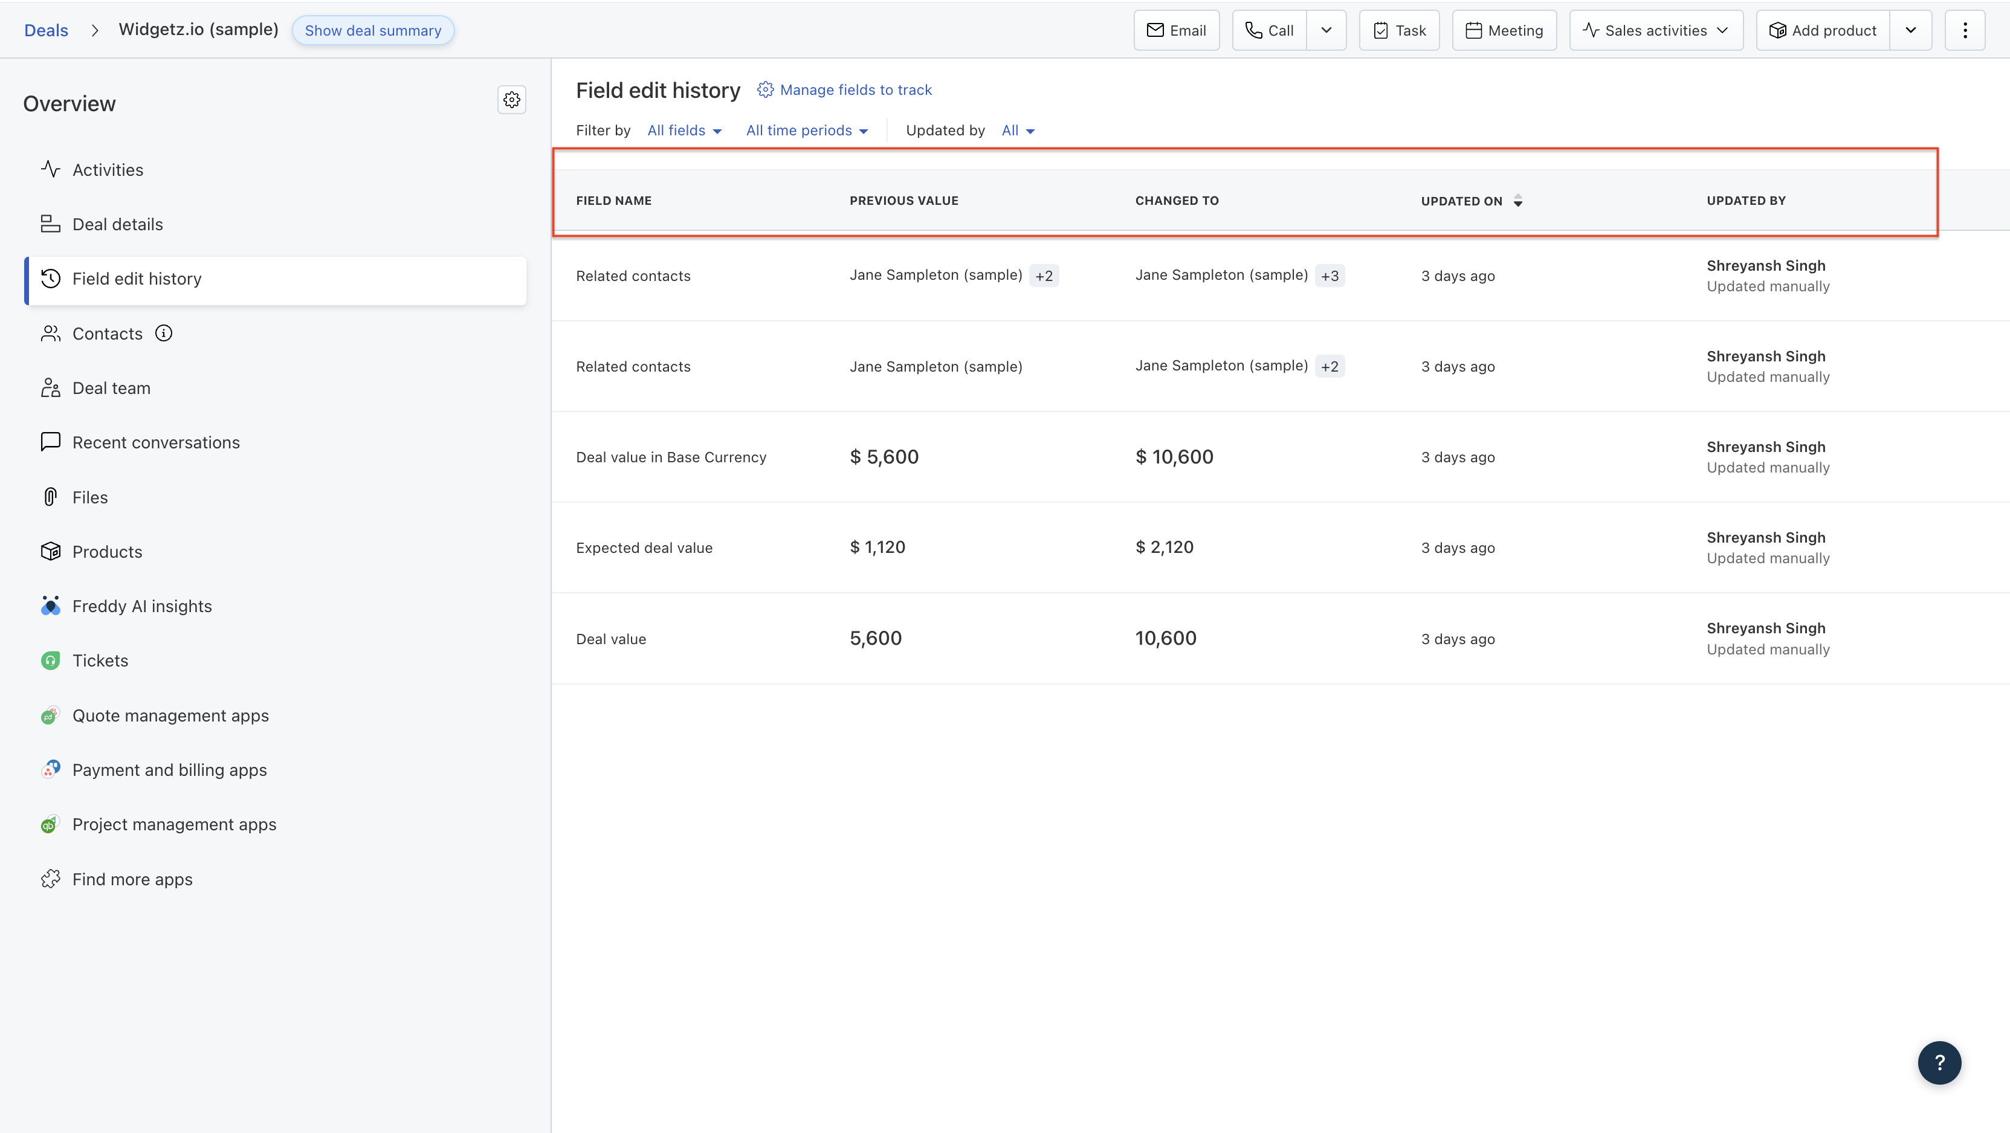
Task: Select Activities in the Overview sidebar
Action: pos(108,170)
